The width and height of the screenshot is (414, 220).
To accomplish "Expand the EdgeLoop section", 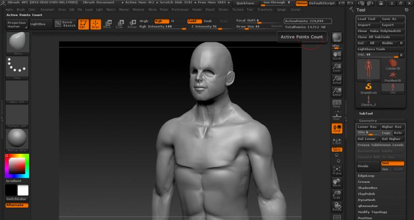I will [366, 176].
